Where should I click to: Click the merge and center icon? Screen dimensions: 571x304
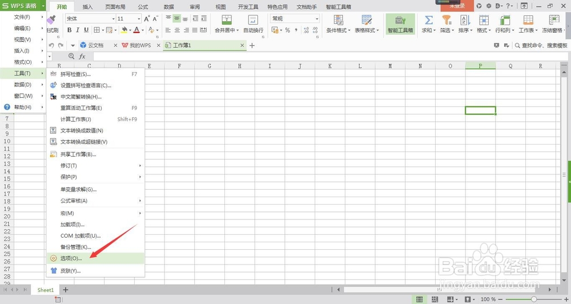227,20
